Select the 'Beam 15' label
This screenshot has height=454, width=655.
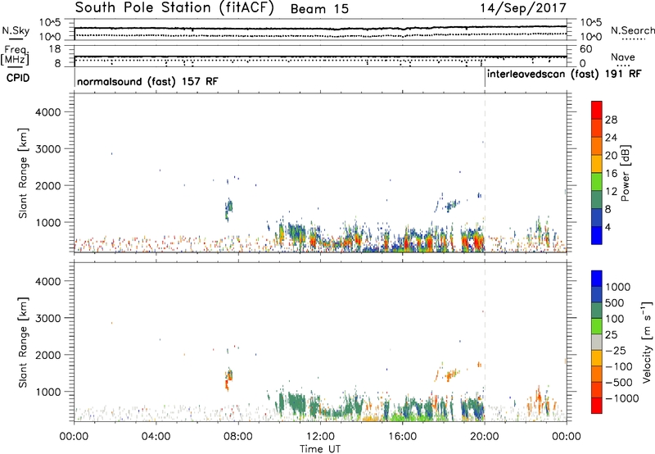point(319,9)
